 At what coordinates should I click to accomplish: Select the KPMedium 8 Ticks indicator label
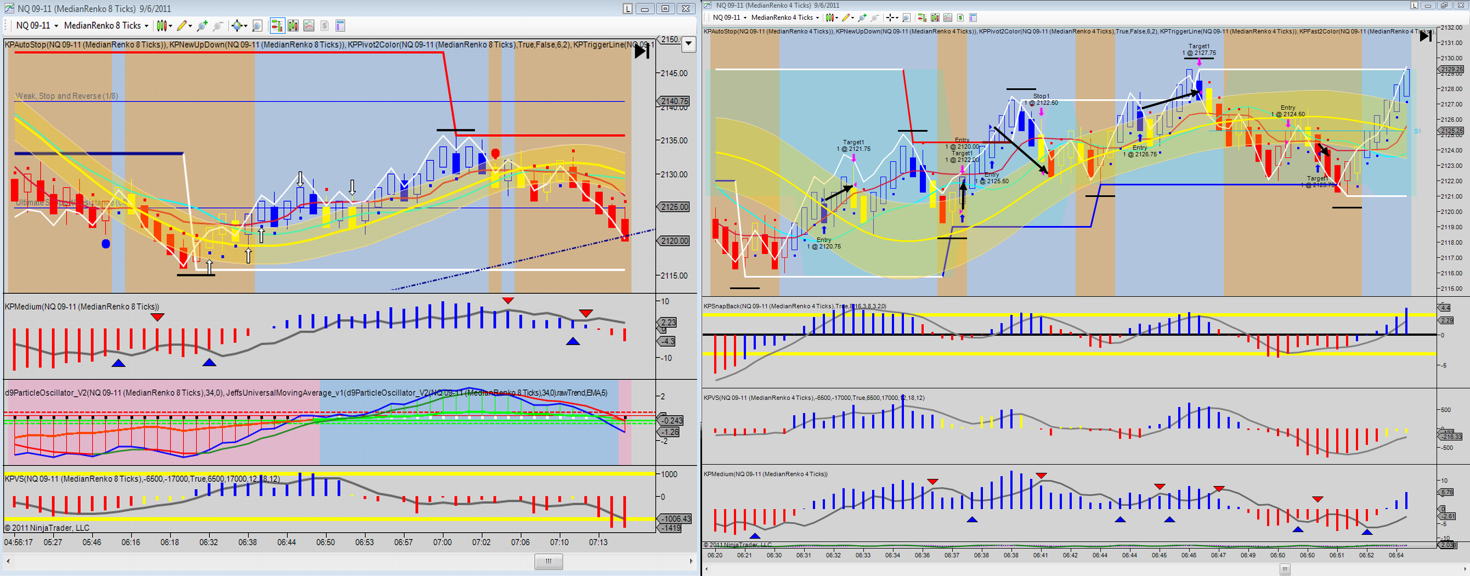click(x=82, y=307)
